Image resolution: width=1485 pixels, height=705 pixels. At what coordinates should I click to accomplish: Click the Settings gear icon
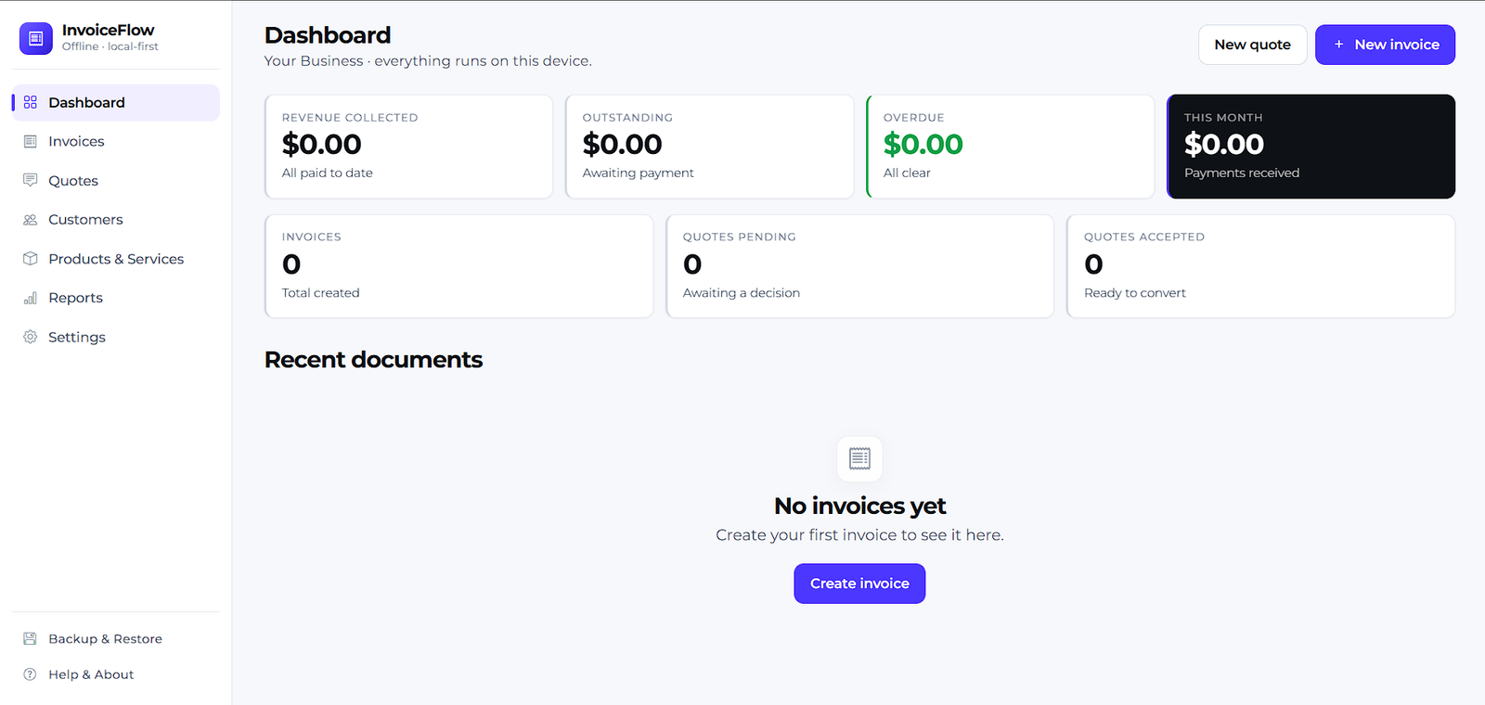31,337
